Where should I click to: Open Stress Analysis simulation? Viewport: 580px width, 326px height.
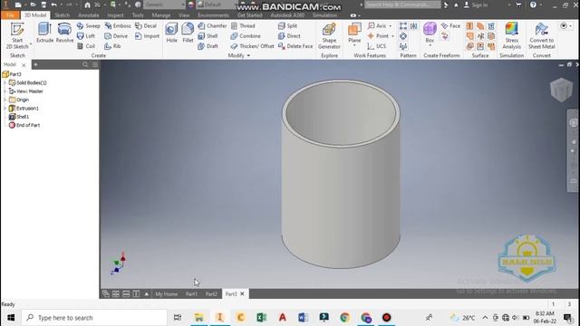click(x=511, y=36)
